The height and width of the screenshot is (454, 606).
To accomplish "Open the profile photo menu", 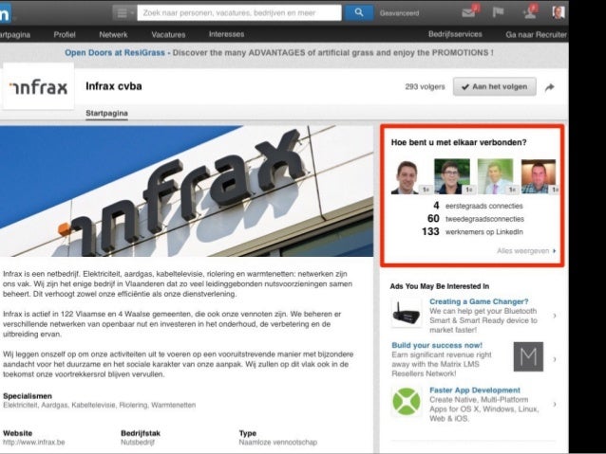I will coord(559,12).
